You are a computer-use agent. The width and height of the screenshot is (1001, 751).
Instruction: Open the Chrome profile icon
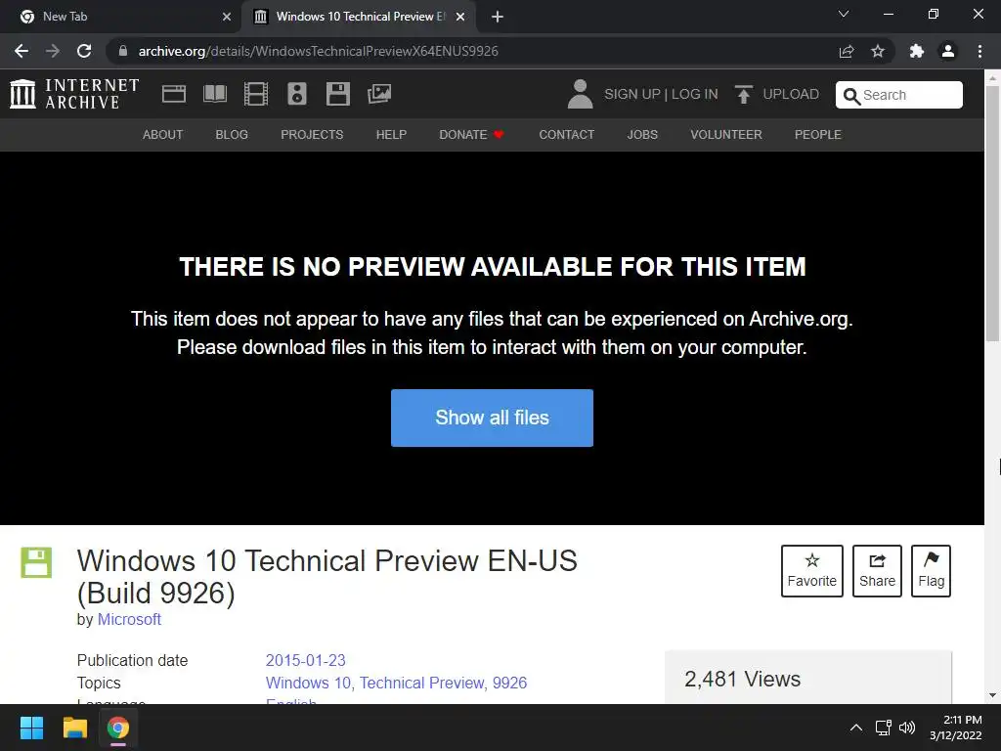click(x=948, y=51)
